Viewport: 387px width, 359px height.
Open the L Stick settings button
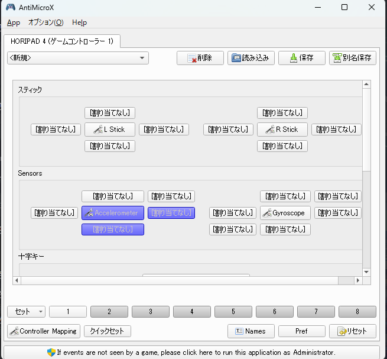[110, 130]
